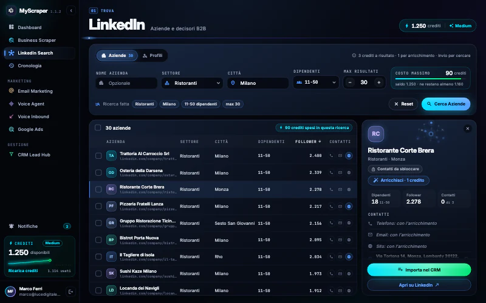
Task: Open CRM Lead Hub
Action: click(x=39, y=155)
